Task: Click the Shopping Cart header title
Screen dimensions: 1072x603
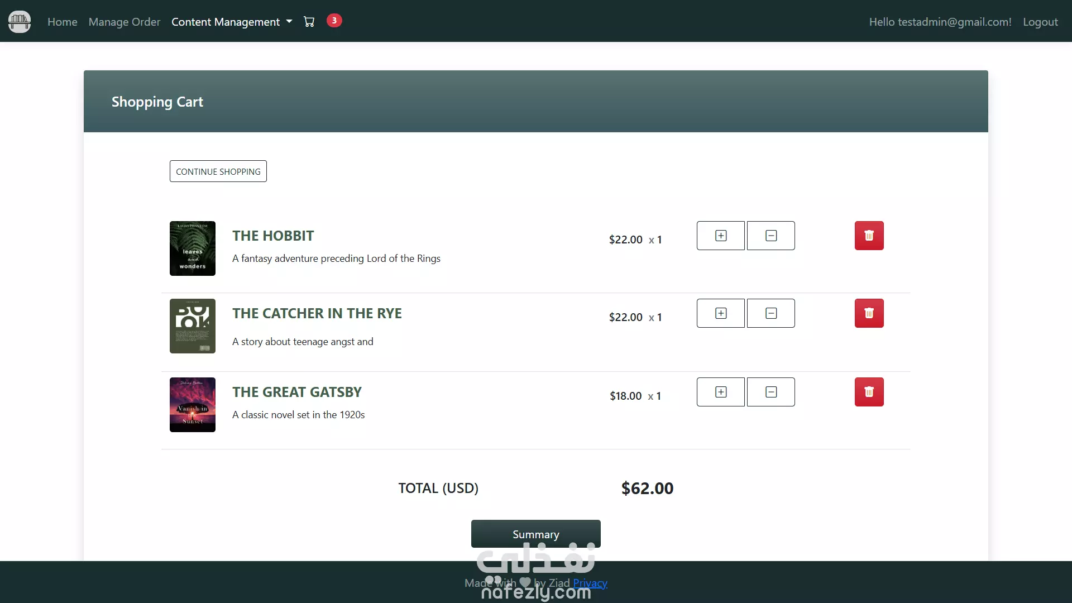Action: pyautogui.click(x=157, y=102)
